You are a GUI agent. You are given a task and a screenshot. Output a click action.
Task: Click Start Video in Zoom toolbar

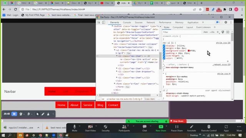(x=90, y=128)
